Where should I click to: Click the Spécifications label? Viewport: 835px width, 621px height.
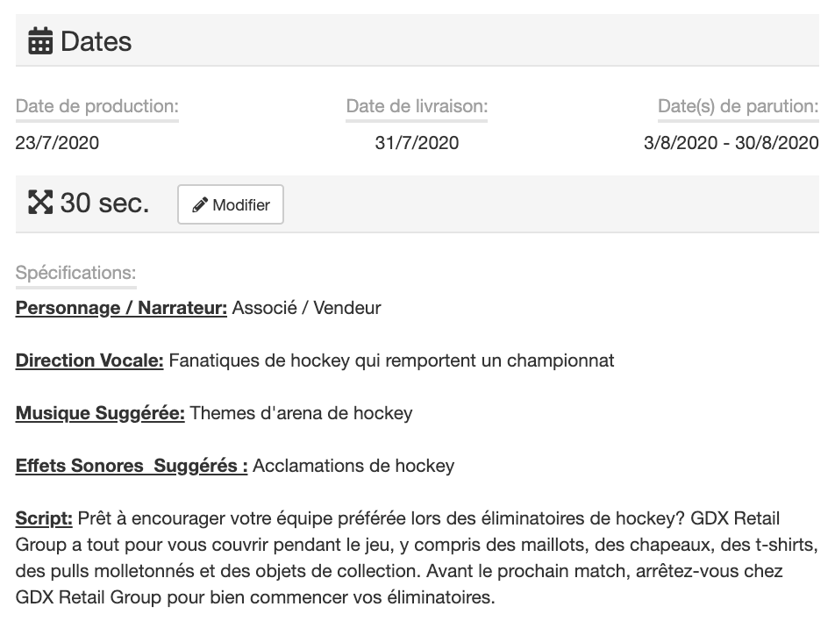75,272
